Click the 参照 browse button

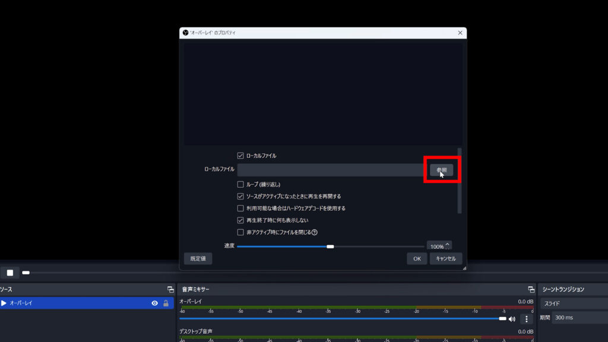(441, 169)
